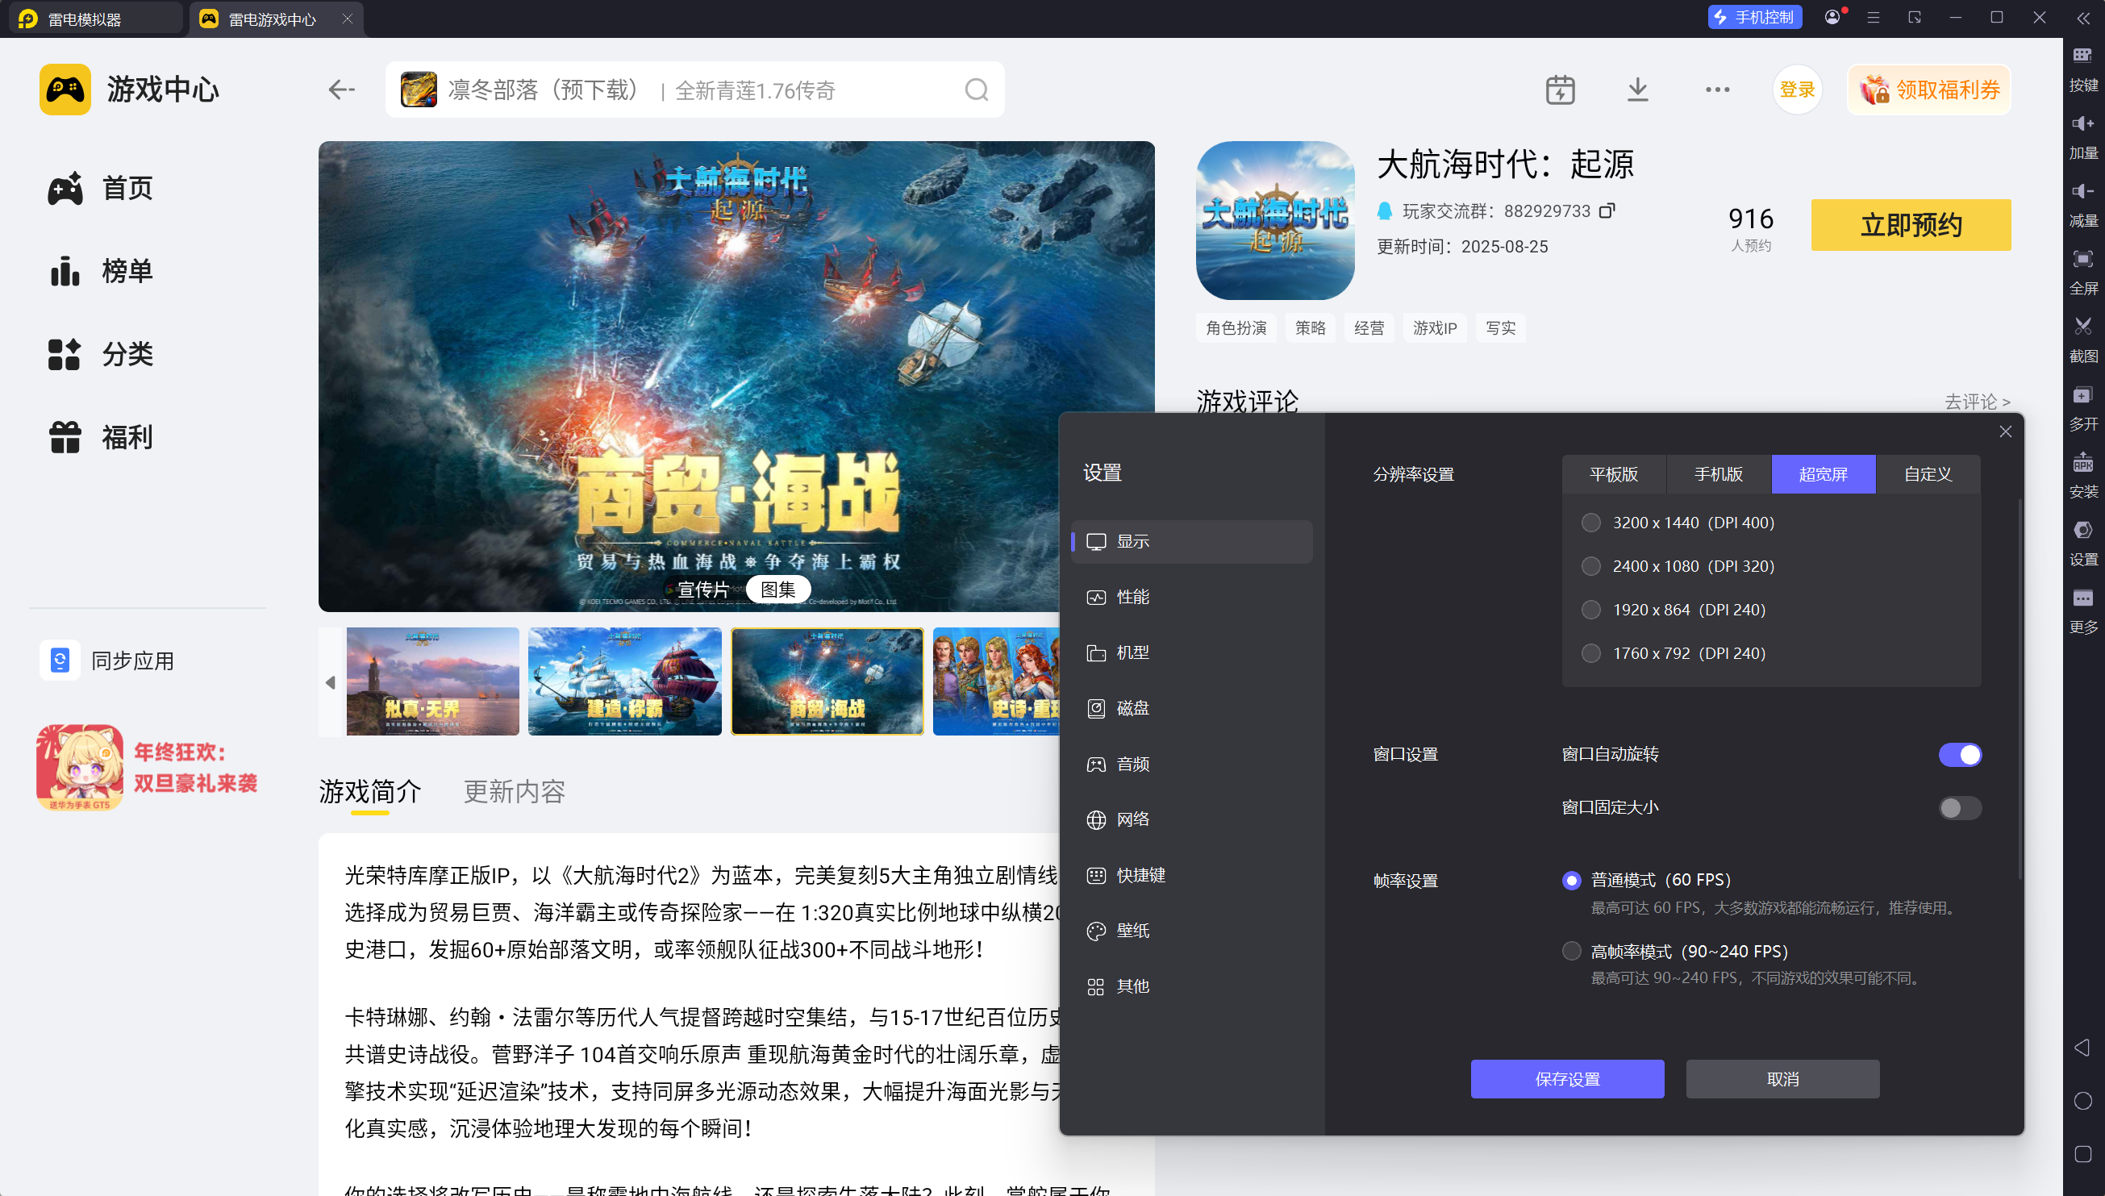
Task: Open the download manager arrow icon
Action: click(x=1637, y=90)
